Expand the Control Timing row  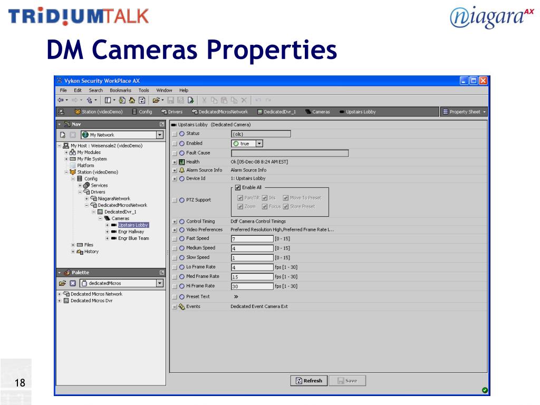click(175, 222)
